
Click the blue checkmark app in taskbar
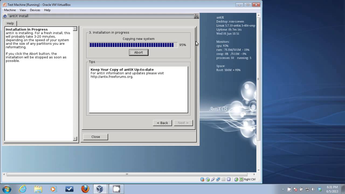pyautogui.click(x=69, y=189)
